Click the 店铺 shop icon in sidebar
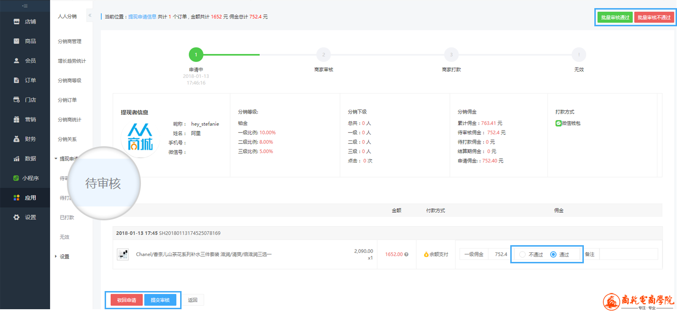The height and width of the screenshot is (314, 677). click(17, 22)
